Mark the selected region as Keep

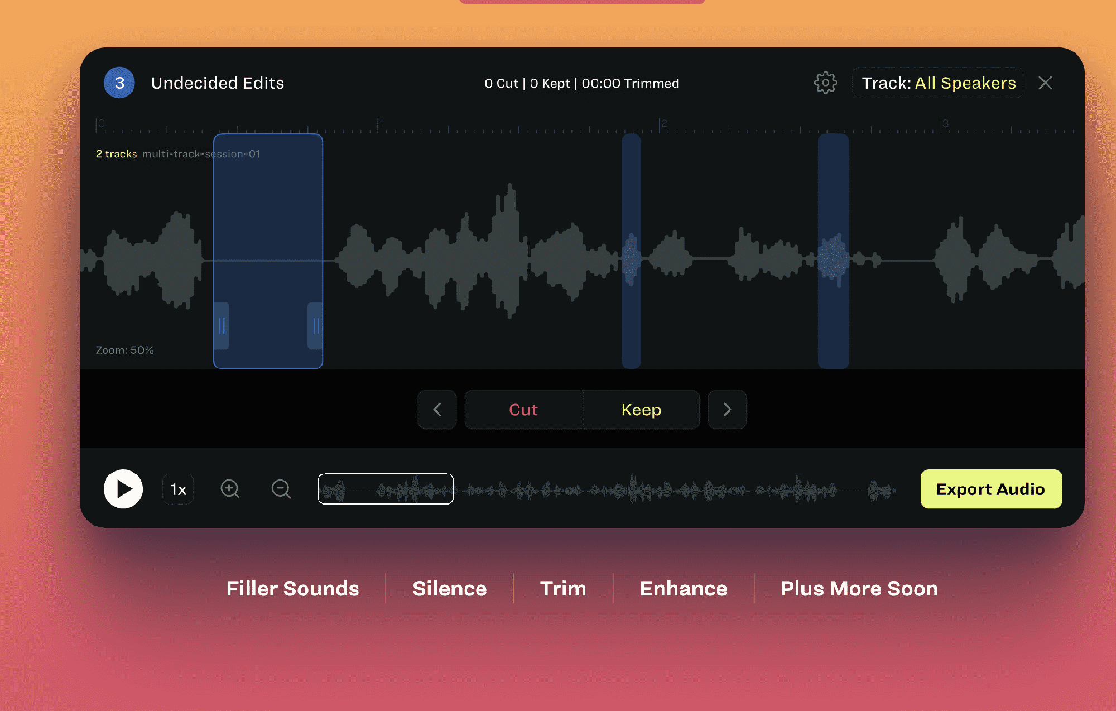[641, 410]
